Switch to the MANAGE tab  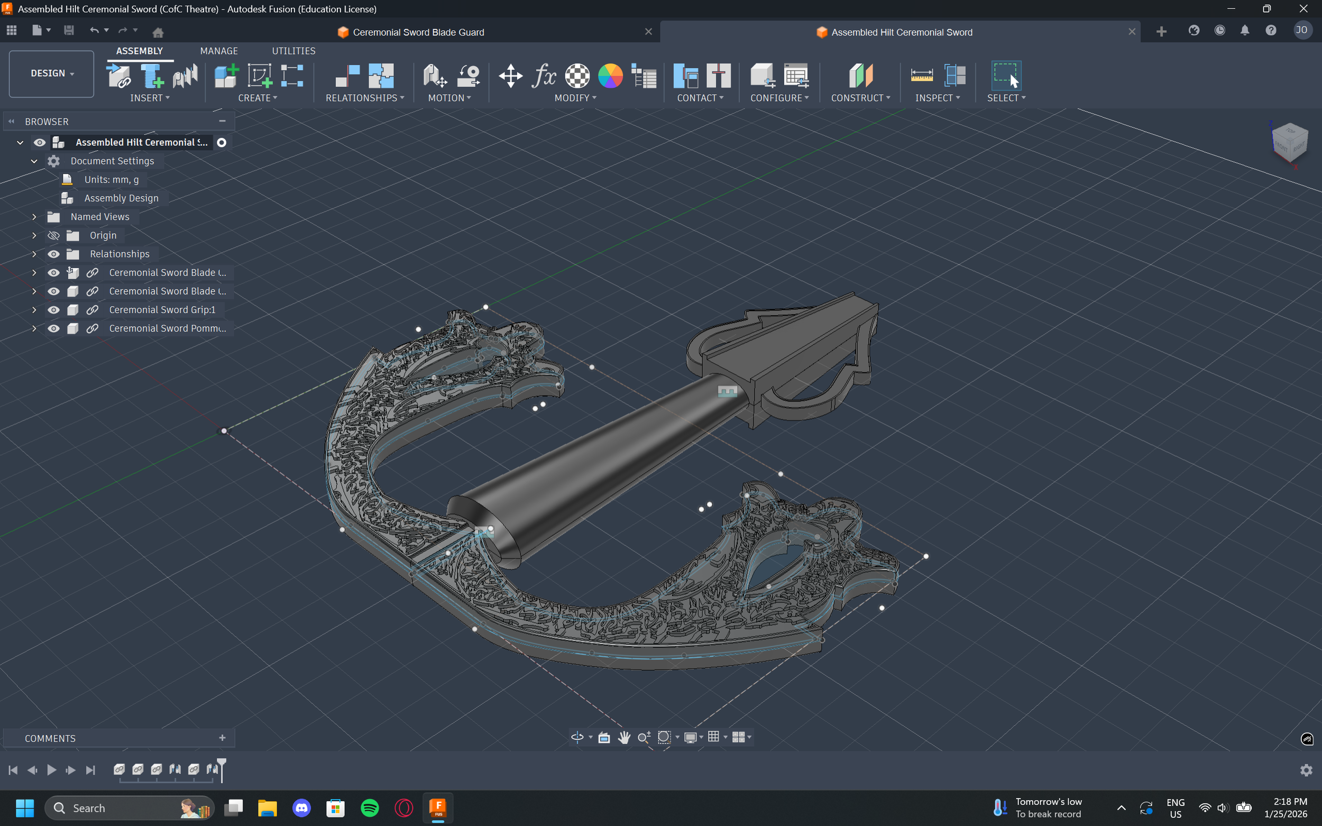click(x=218, y=51)
